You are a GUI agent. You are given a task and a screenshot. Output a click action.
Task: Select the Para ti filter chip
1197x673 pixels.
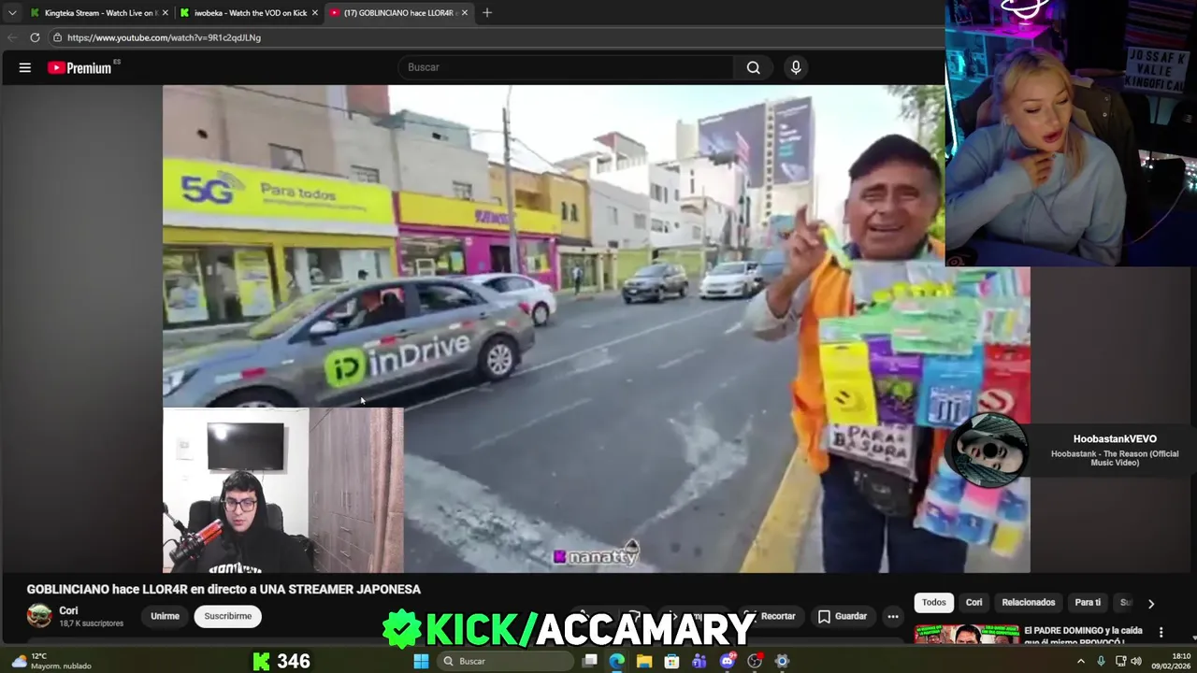1088,603
